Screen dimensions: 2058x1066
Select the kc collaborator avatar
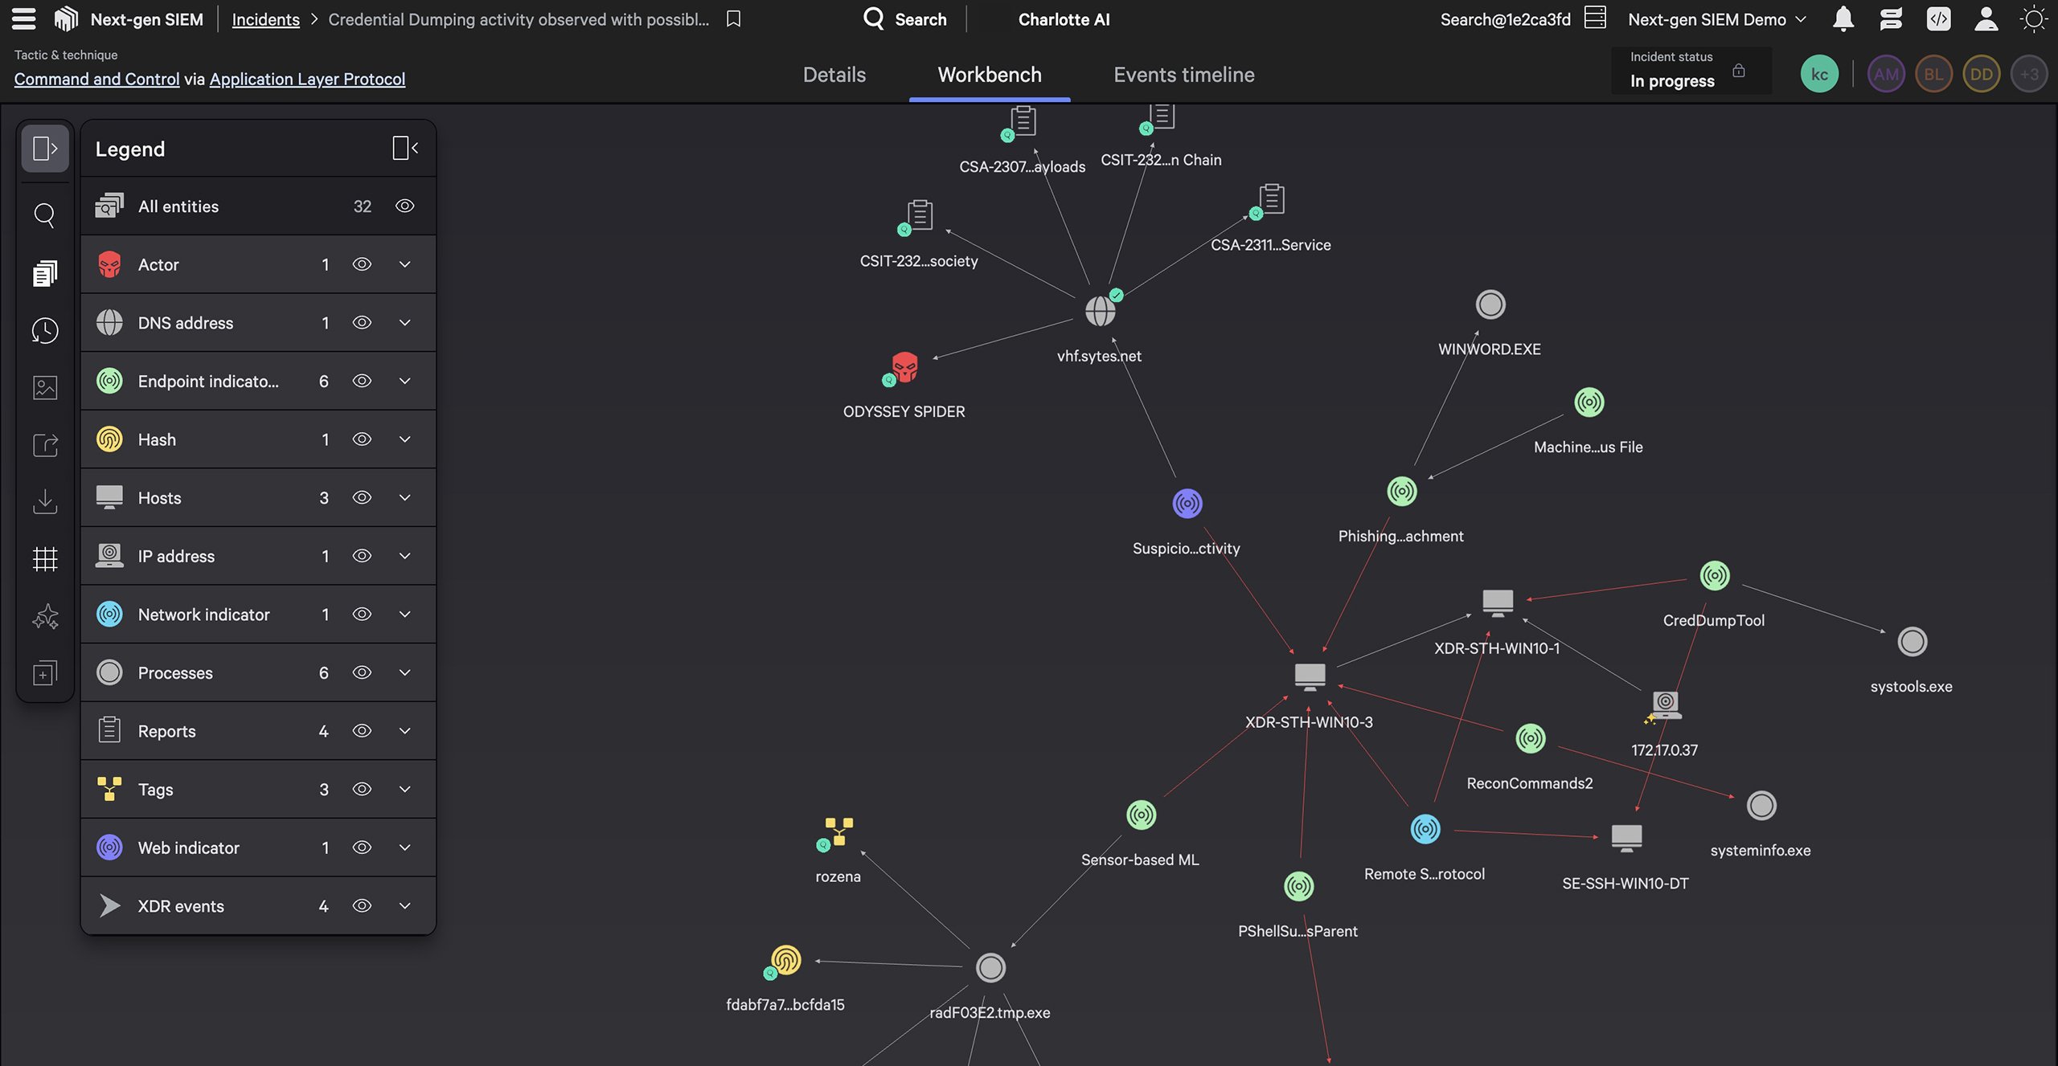(x=1820, y=73)
